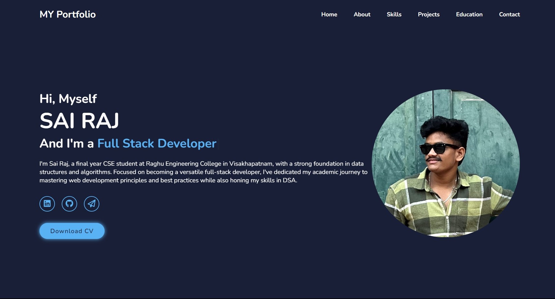Image resolution: width=555 pixels, height=299 pixels.
Task: Switch to the Skills navigation tab
Action: coord(394,14)
